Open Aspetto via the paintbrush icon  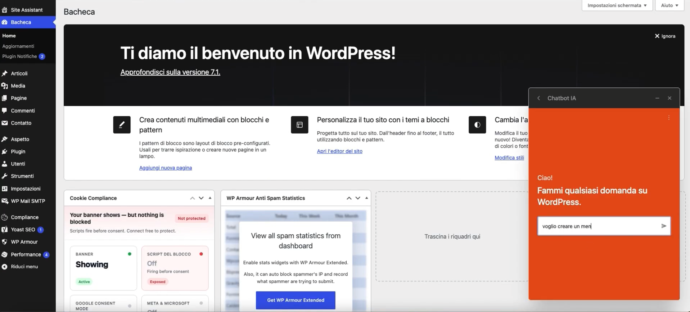[x=5, y=139]
